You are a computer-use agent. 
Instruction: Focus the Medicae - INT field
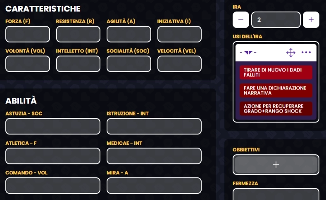coord(154,156)
